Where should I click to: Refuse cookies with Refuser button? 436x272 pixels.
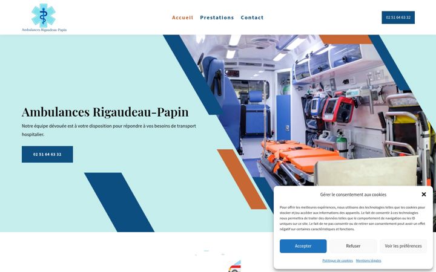[353, 246]
